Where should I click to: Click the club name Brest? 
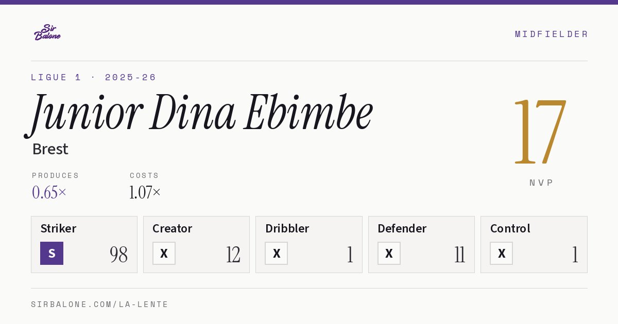(50, 149)
